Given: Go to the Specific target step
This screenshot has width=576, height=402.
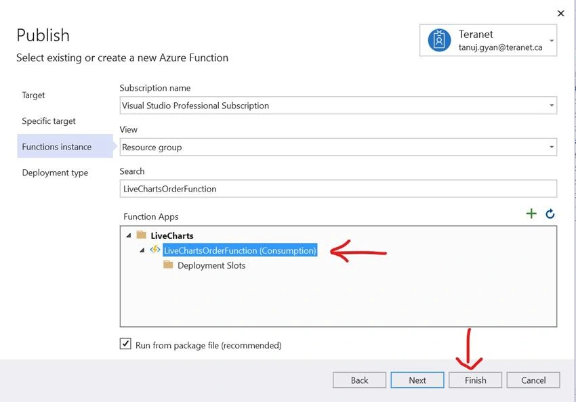Looking at the screenshot, I should 49,121.
